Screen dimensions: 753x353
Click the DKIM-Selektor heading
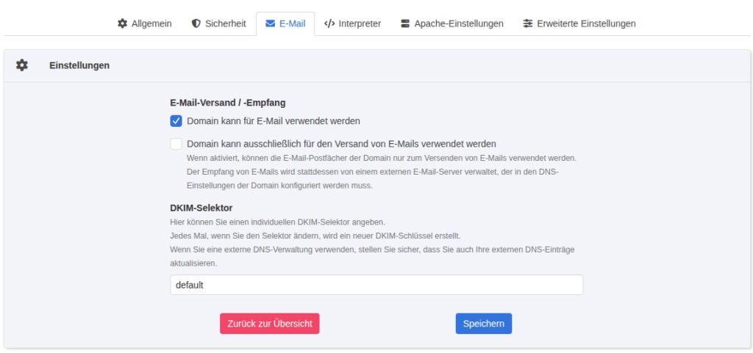(201, 208)
